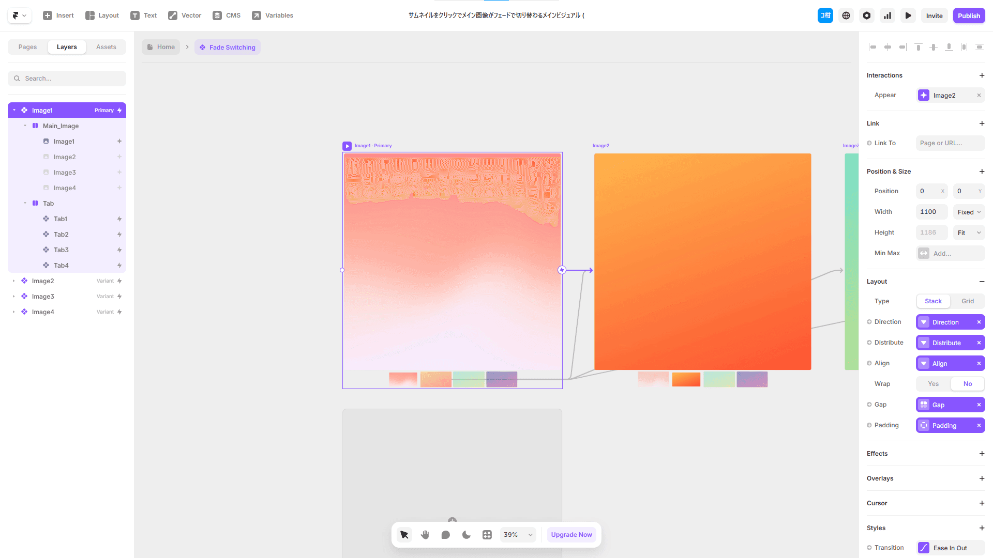Click the component grid tool icon

click(x=487, y=535)
